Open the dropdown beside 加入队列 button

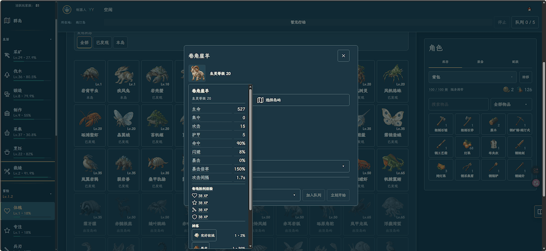[276, 195]
